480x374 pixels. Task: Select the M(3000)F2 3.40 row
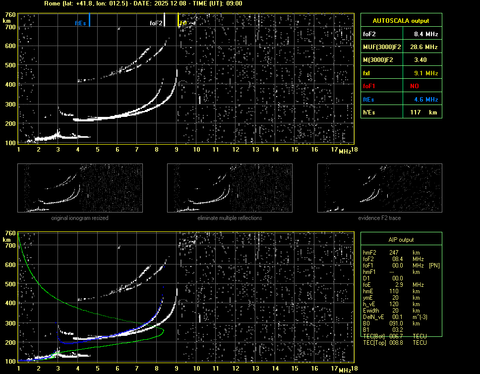tap(400, 60)
